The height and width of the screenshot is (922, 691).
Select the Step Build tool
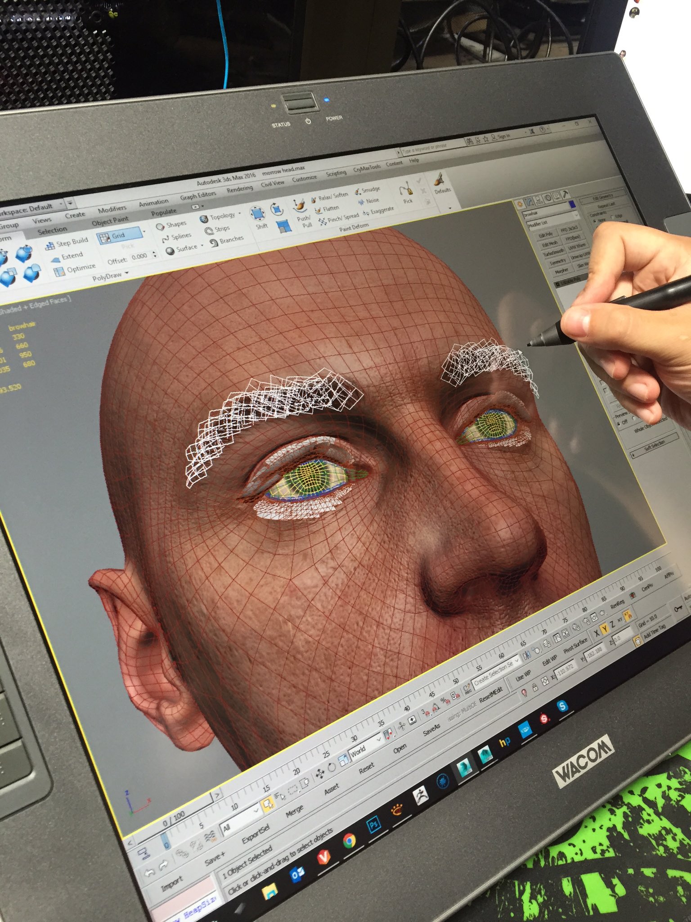pos(67,244)
